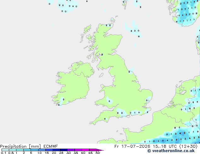This screenshot has height=154, width=200.
Task: Click the 30–35 mm purple legend swatch
Action: tap(71, 150)
